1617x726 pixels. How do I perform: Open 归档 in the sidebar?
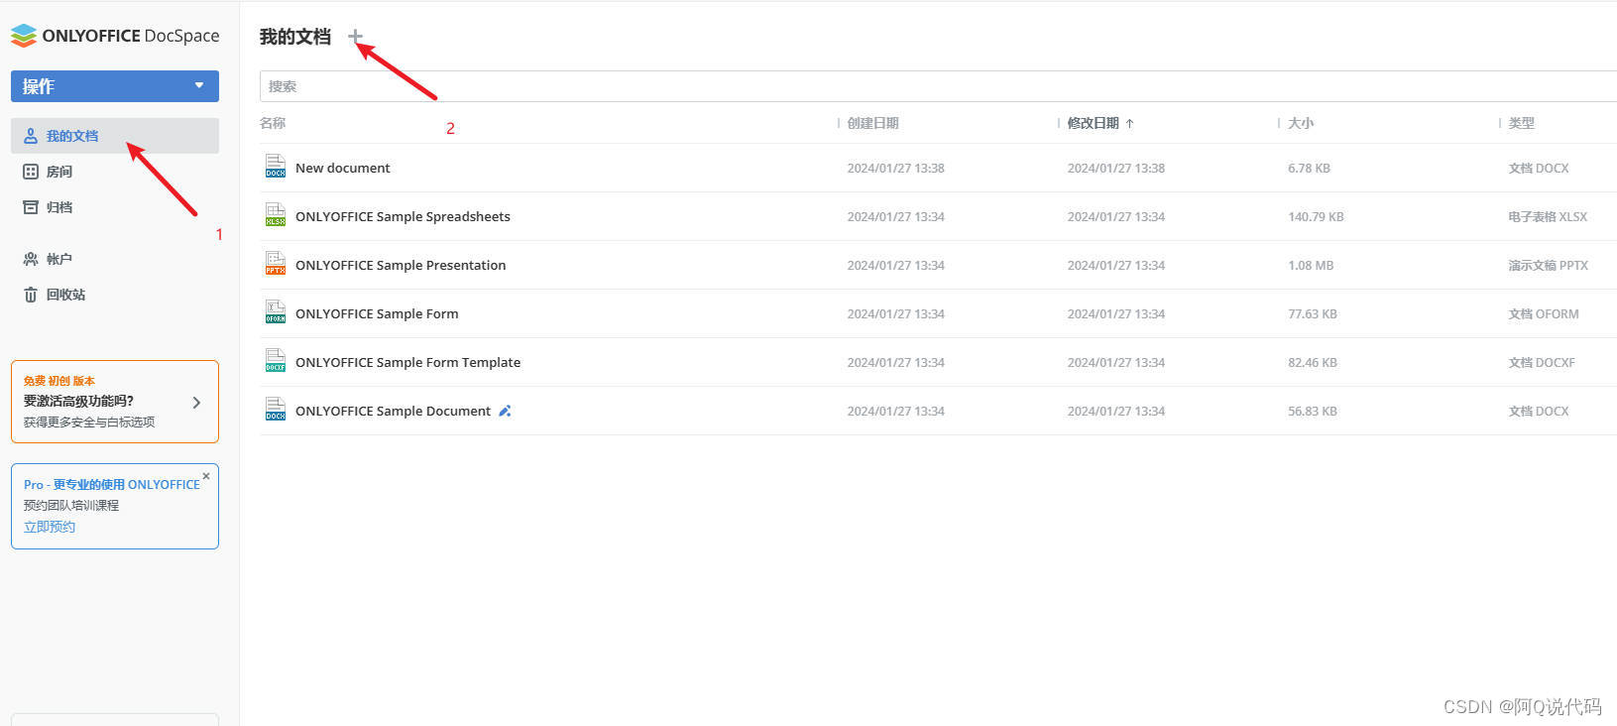(x=58, y=207)
